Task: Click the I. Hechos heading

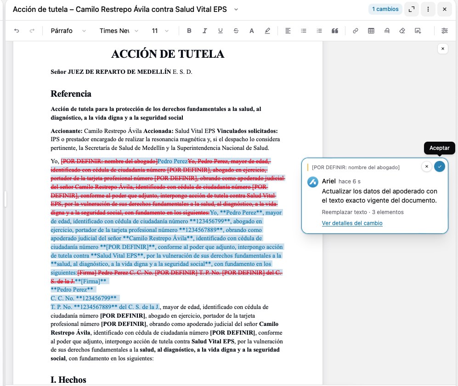Action: tap(68, 380)
